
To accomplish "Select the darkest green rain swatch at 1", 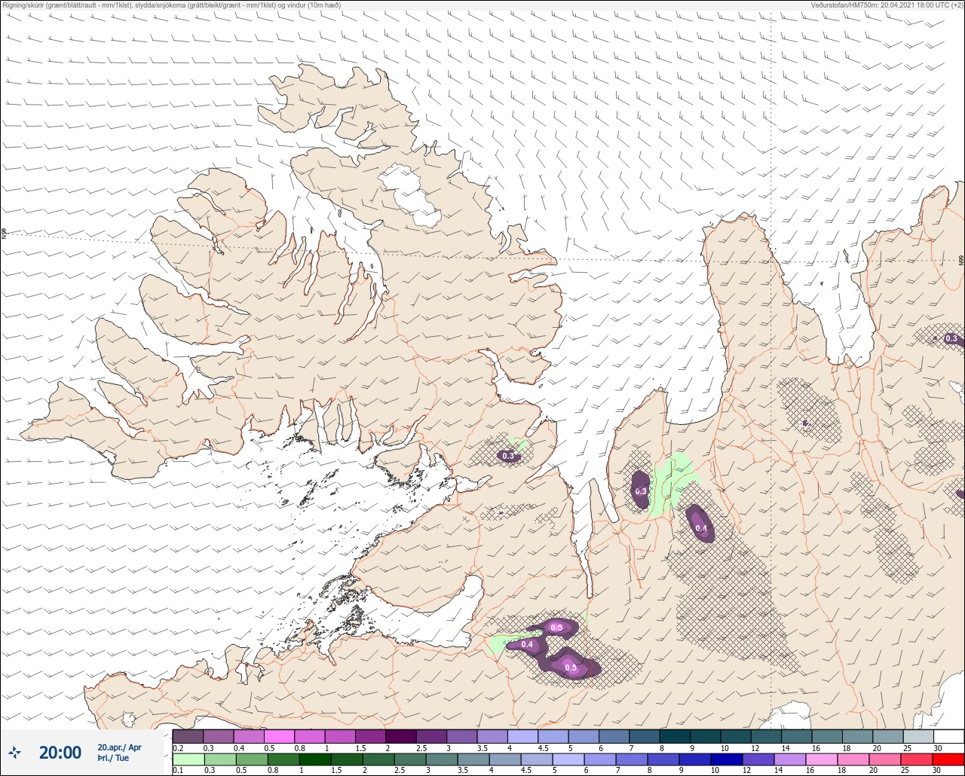I will pyautogui.click(x=315, y=760).
